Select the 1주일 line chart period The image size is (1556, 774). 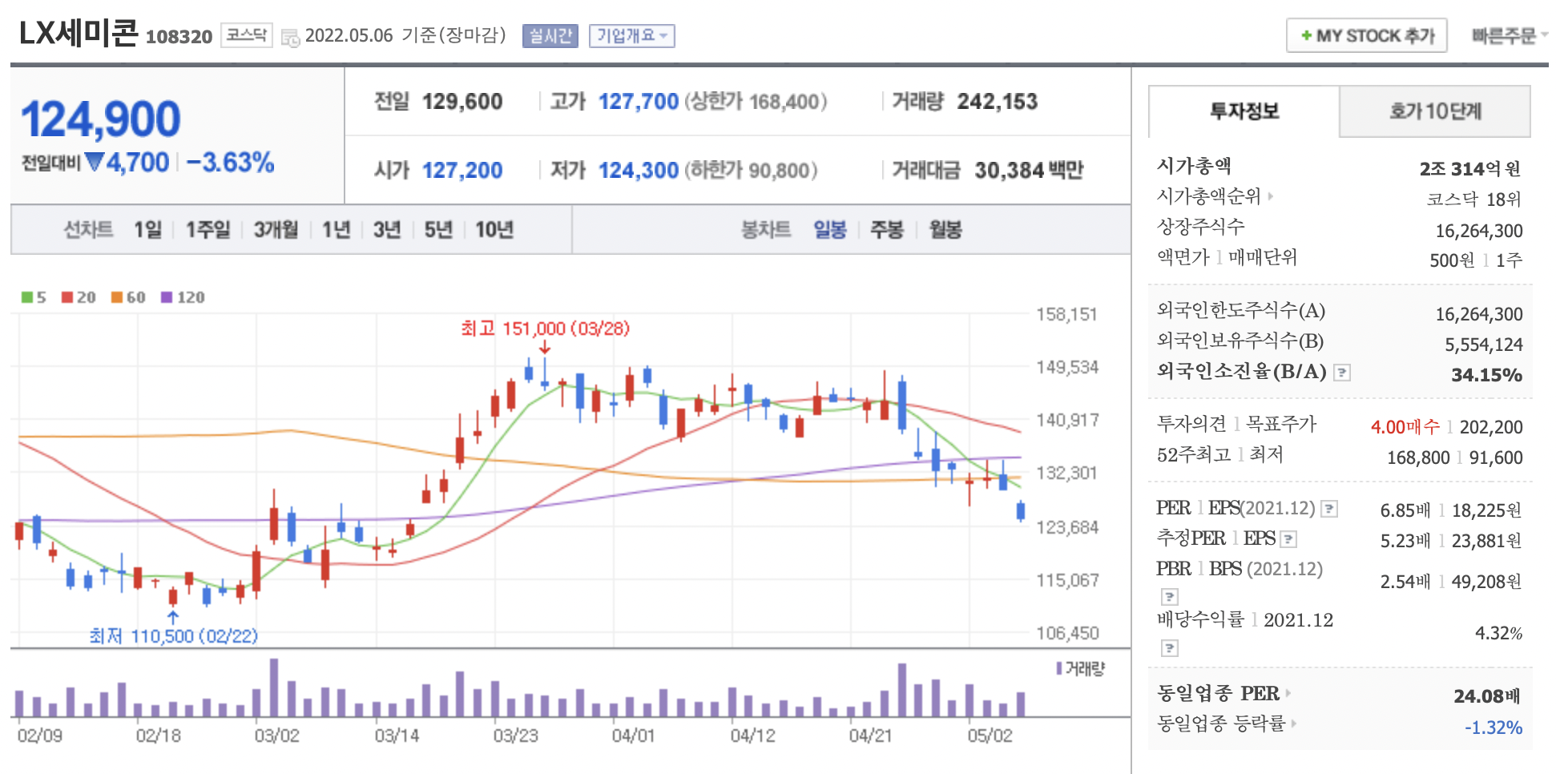208,230
